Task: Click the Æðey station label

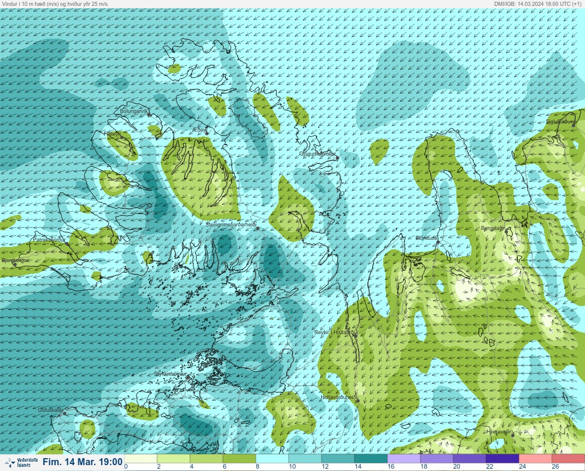Action: point(199,129)
